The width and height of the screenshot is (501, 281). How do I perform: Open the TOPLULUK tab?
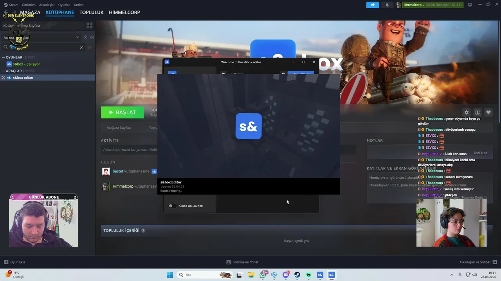point(92,12)
